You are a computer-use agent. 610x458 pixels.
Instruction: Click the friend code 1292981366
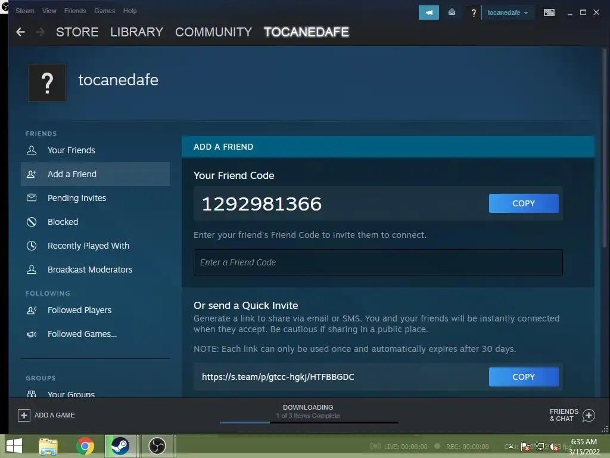click(262, 204)
